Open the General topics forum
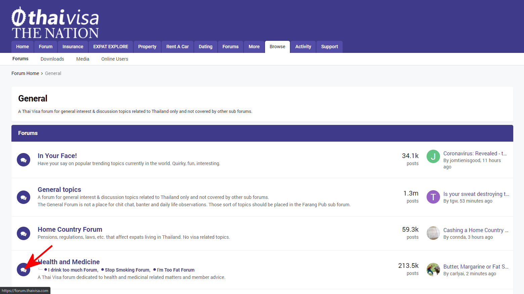Screen dimensions: 524x294 click(59, 190)
